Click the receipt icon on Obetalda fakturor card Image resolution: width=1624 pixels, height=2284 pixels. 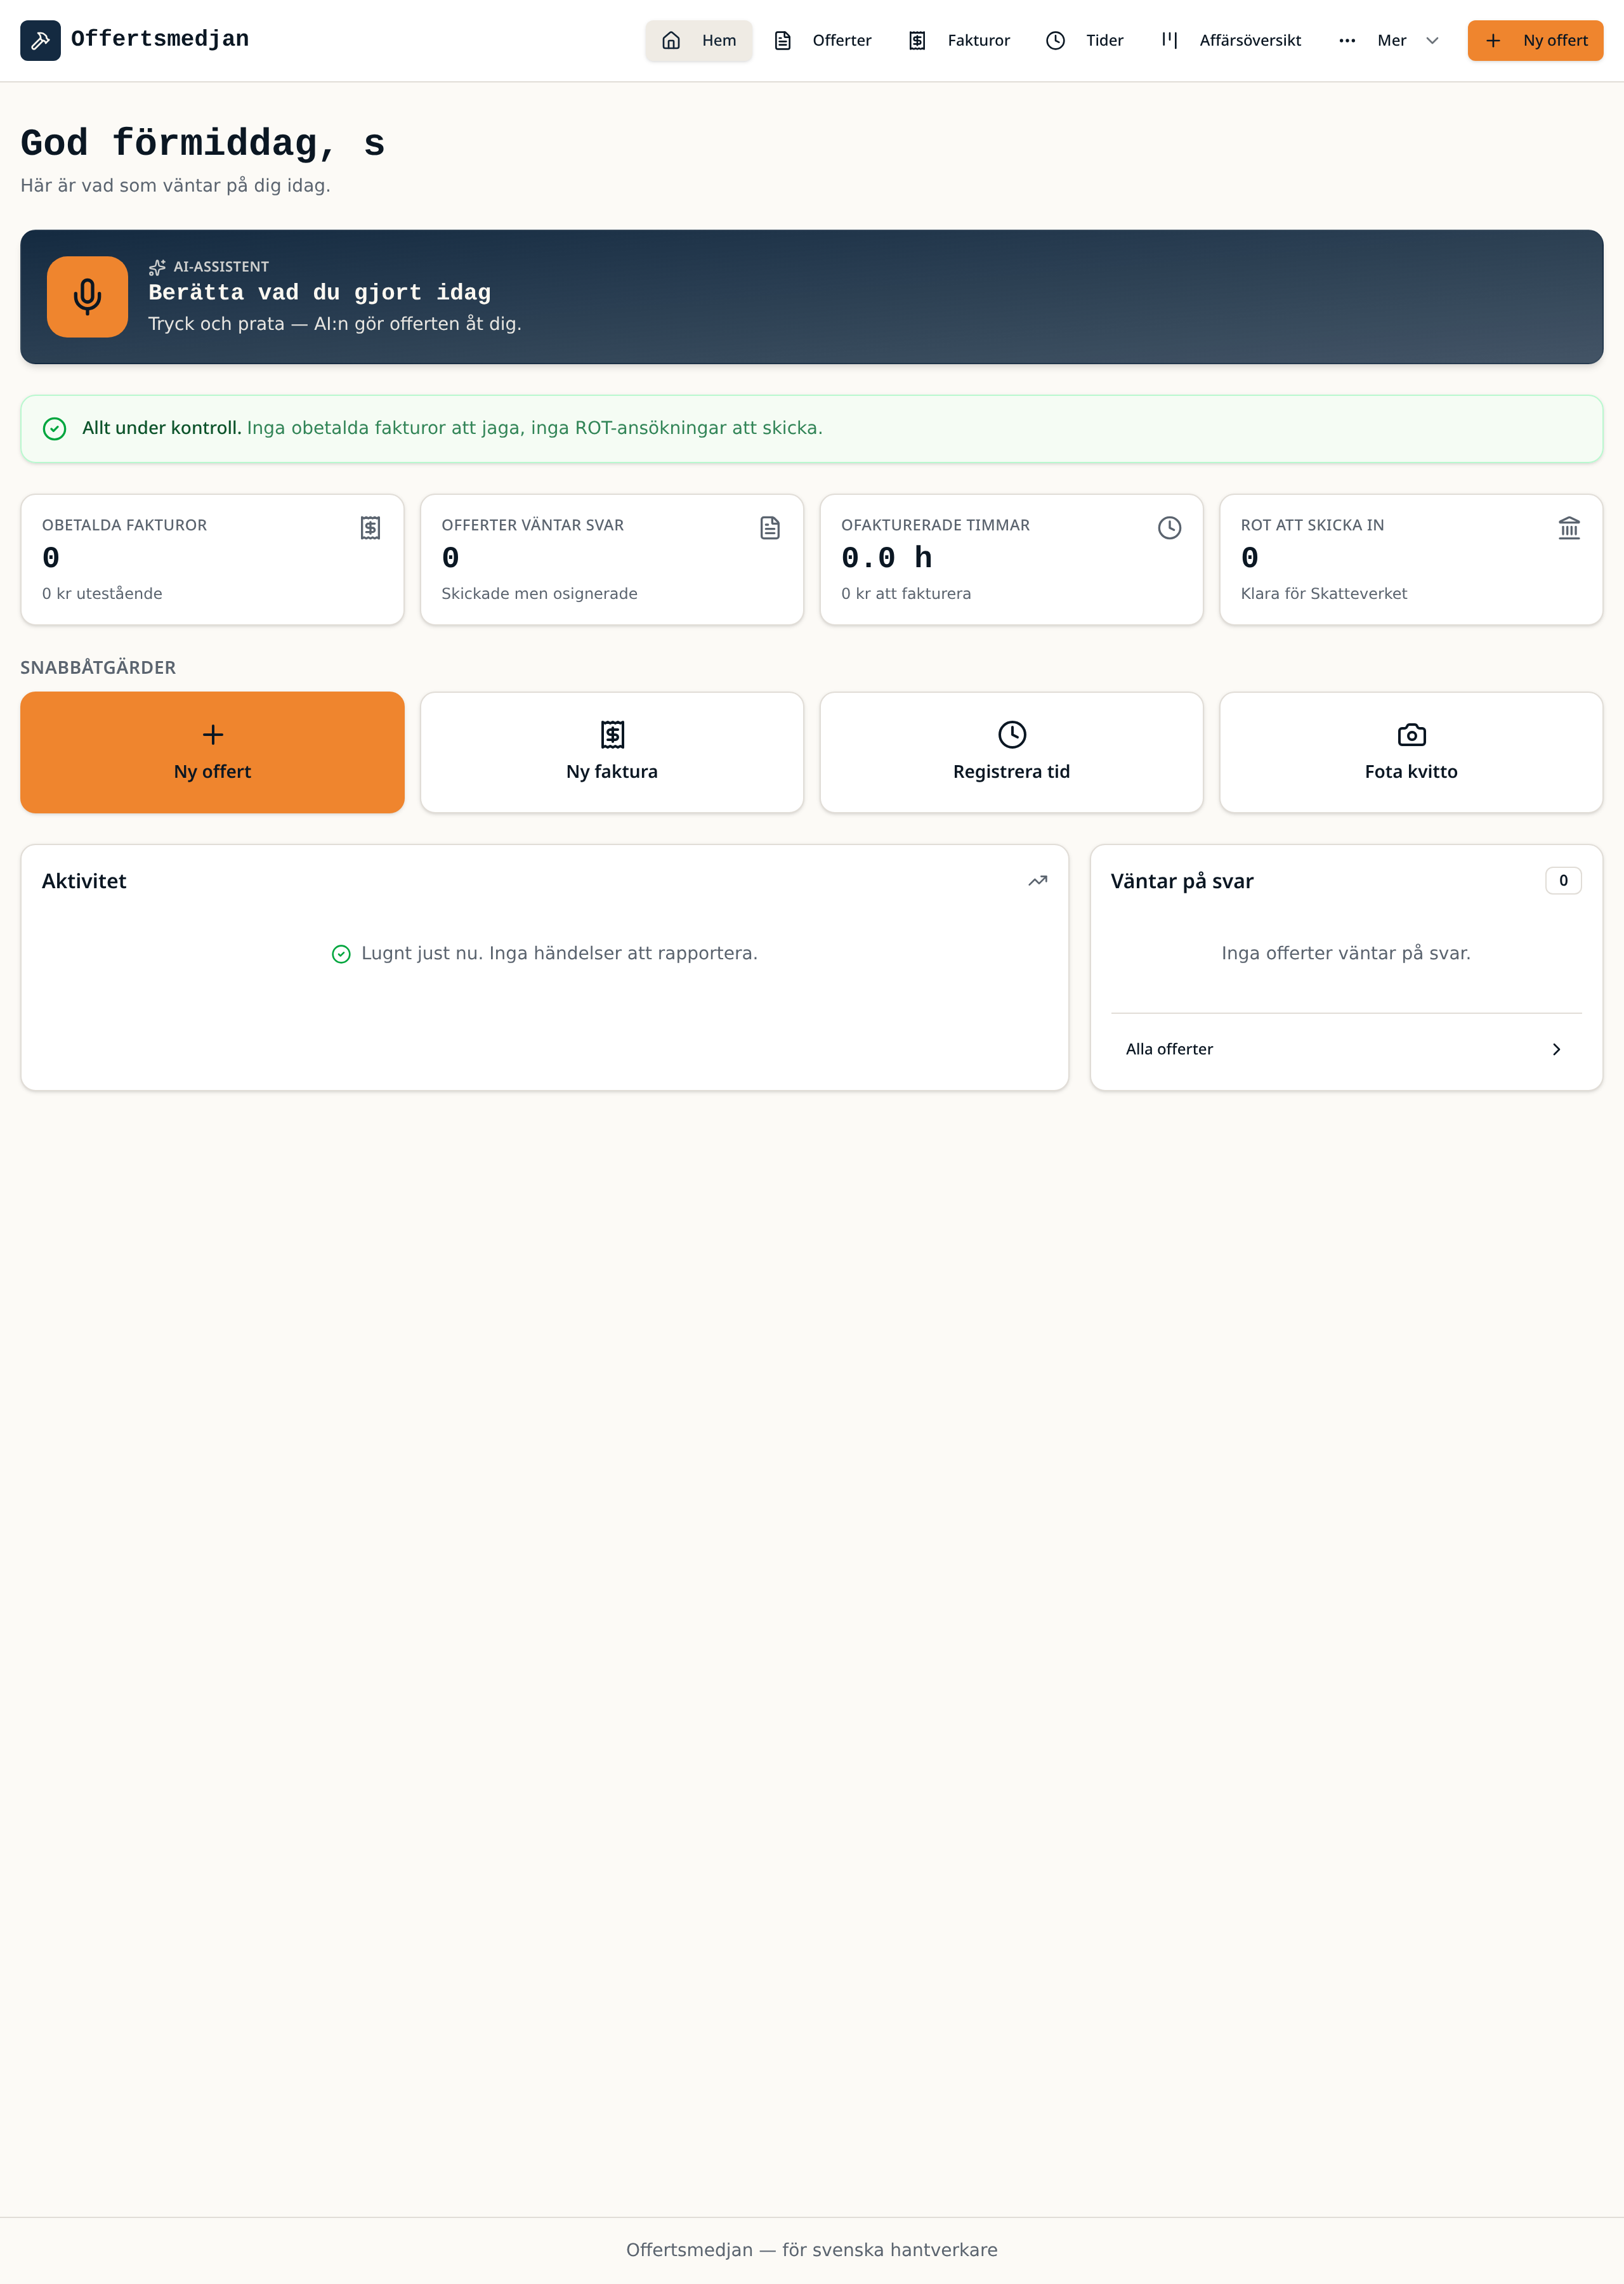370,527
